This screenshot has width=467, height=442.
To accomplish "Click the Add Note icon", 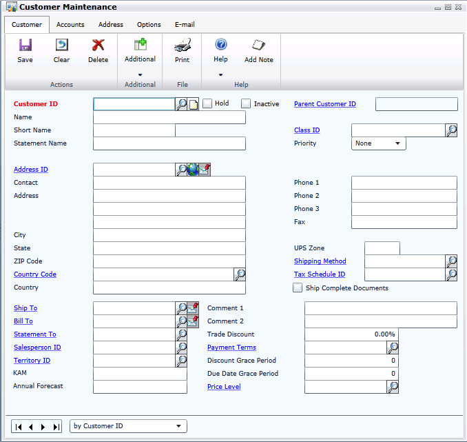I will click(x=259, y=46).
